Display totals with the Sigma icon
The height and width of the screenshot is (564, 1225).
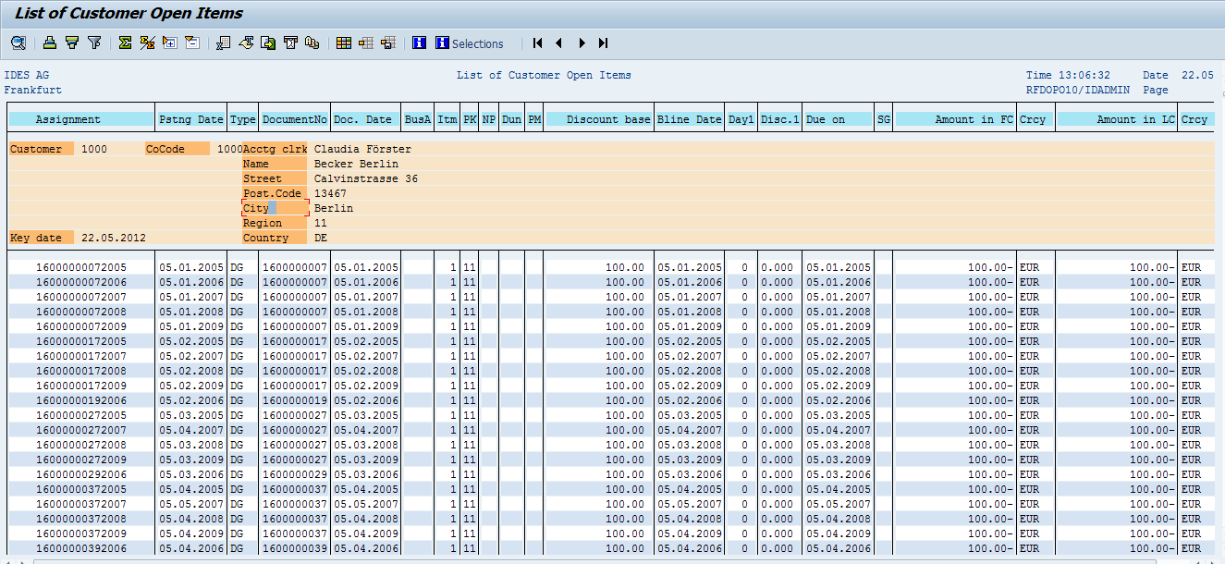[x=125, y=43]
